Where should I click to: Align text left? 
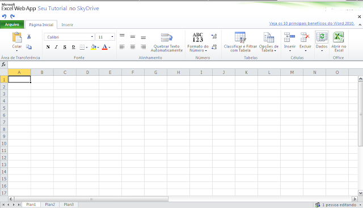click(x=122, y=47)
